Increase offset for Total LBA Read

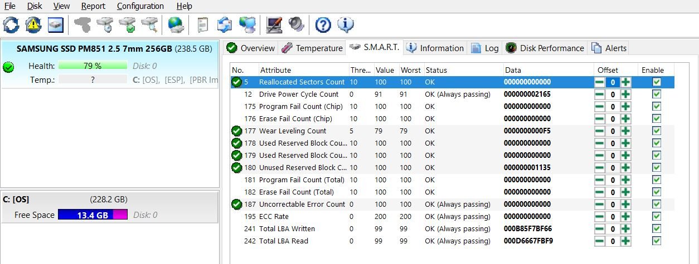tap(626, 241)
